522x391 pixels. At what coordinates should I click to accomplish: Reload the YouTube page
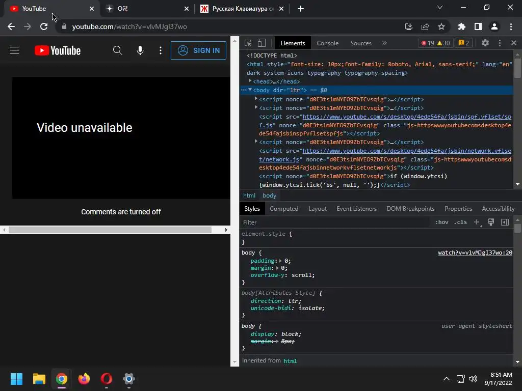point(44,26)
